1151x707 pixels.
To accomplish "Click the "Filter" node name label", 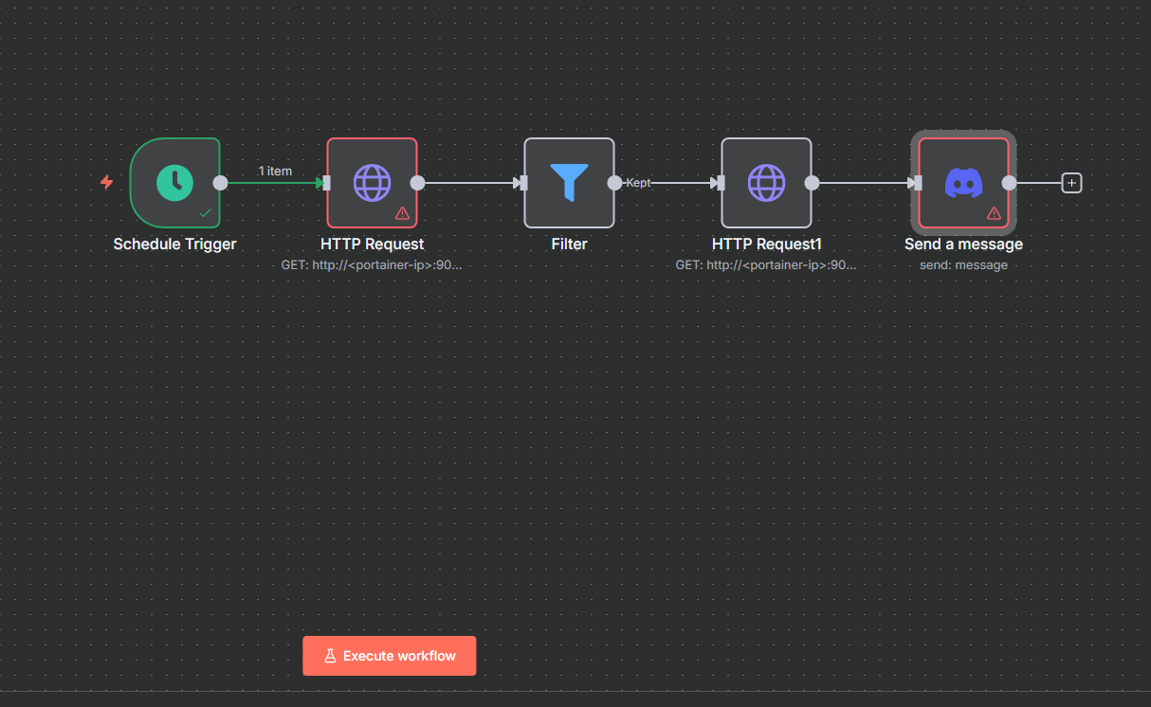I will click(x=569, y=245).
